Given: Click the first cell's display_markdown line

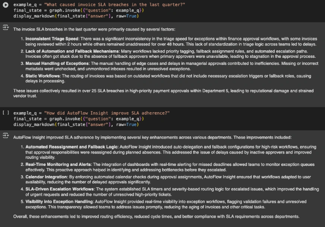Looking at the screenshot, I should pyautogui.click(x=76, y=16).
